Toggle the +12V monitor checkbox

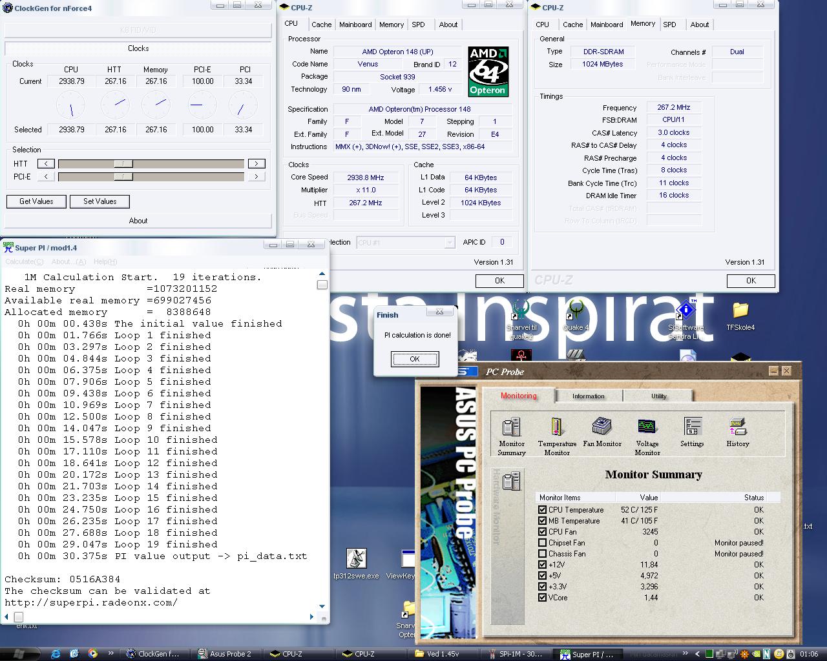click(x=542, y=564)
